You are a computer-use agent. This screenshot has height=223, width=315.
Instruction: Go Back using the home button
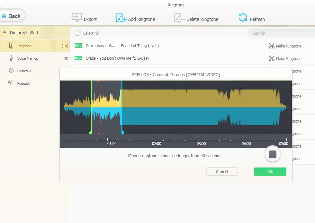coord(12,16)
